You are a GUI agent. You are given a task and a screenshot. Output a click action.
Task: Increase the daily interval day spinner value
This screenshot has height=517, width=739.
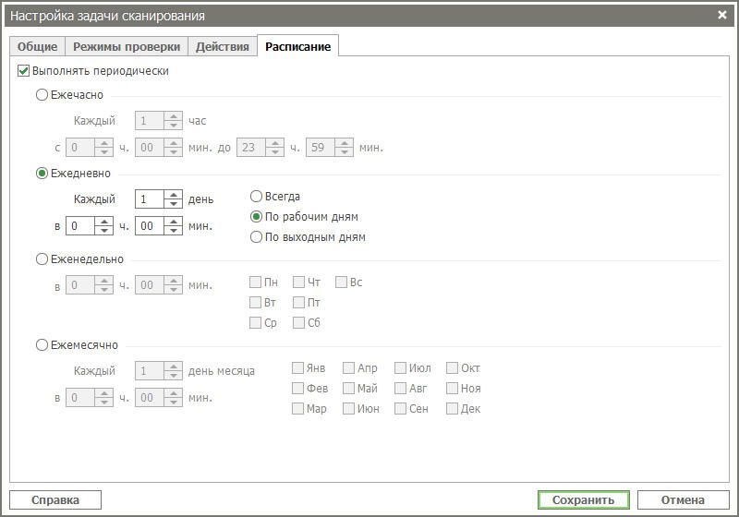coord(173,195)
